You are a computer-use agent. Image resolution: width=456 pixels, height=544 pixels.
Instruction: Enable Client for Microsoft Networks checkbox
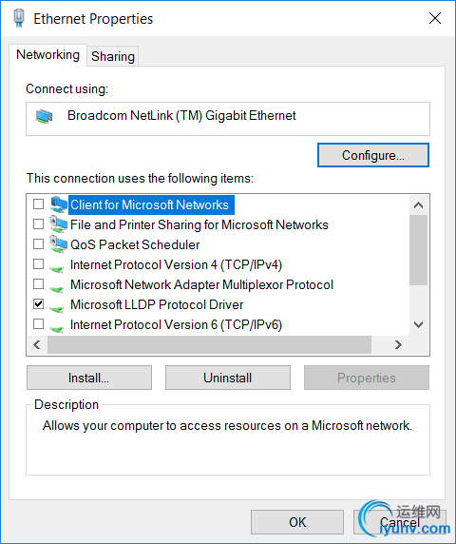(x=38, y=204)
